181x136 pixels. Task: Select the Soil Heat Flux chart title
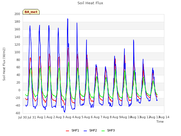point(90,3)
